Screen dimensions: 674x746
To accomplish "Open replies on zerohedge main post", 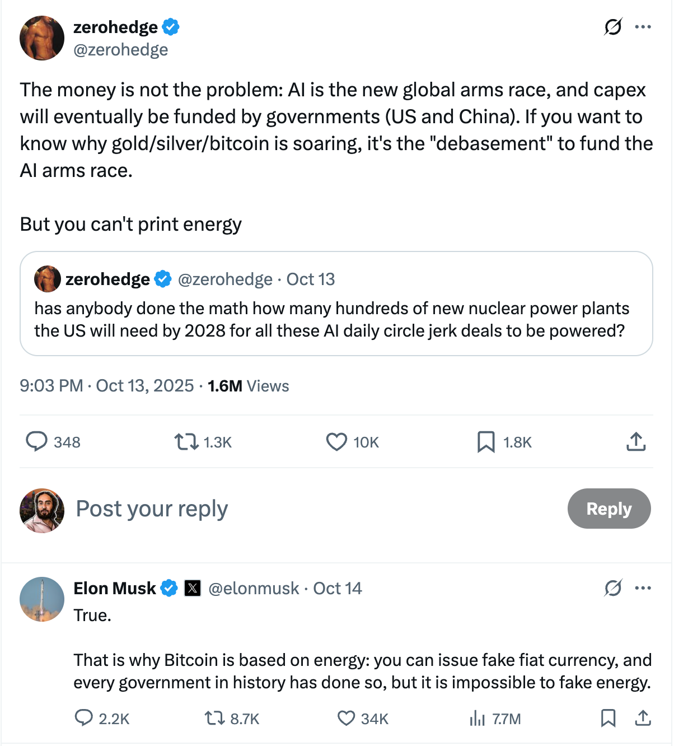I will pos(37,441).
